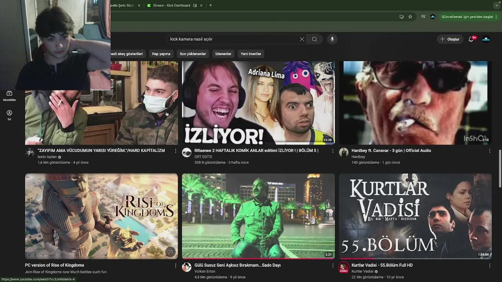Open the Siz profile sidebar item

(x=9, y=115)
